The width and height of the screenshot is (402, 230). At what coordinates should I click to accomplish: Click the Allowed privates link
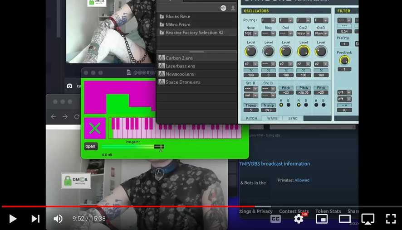tap(302, 180)
